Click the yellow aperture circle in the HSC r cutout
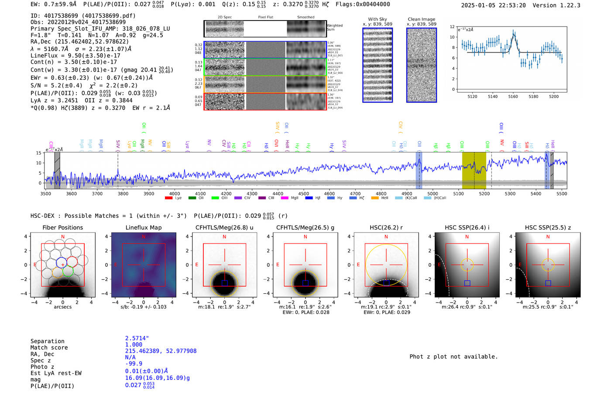The image size is (611, 416). [x=386, y=265]
